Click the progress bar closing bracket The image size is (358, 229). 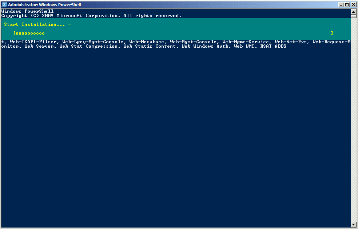coord(332,33)
